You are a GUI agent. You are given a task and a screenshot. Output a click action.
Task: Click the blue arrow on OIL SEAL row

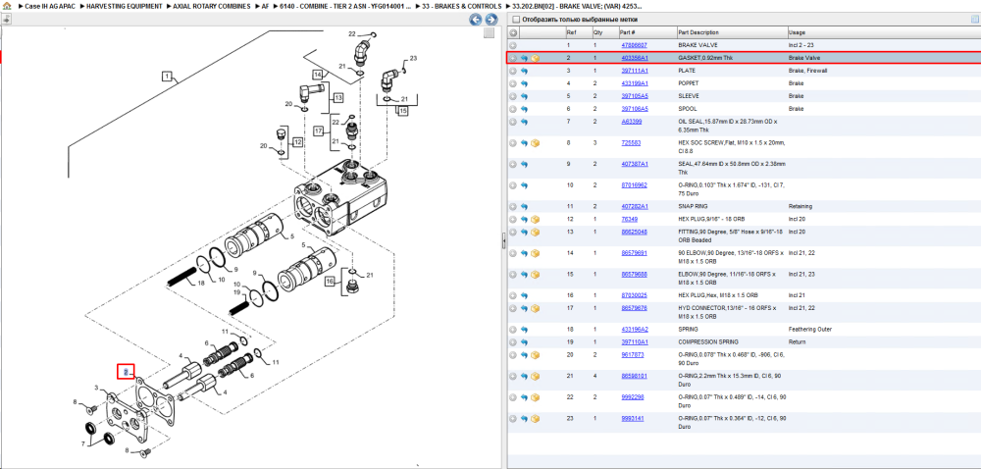coord(524,122)
